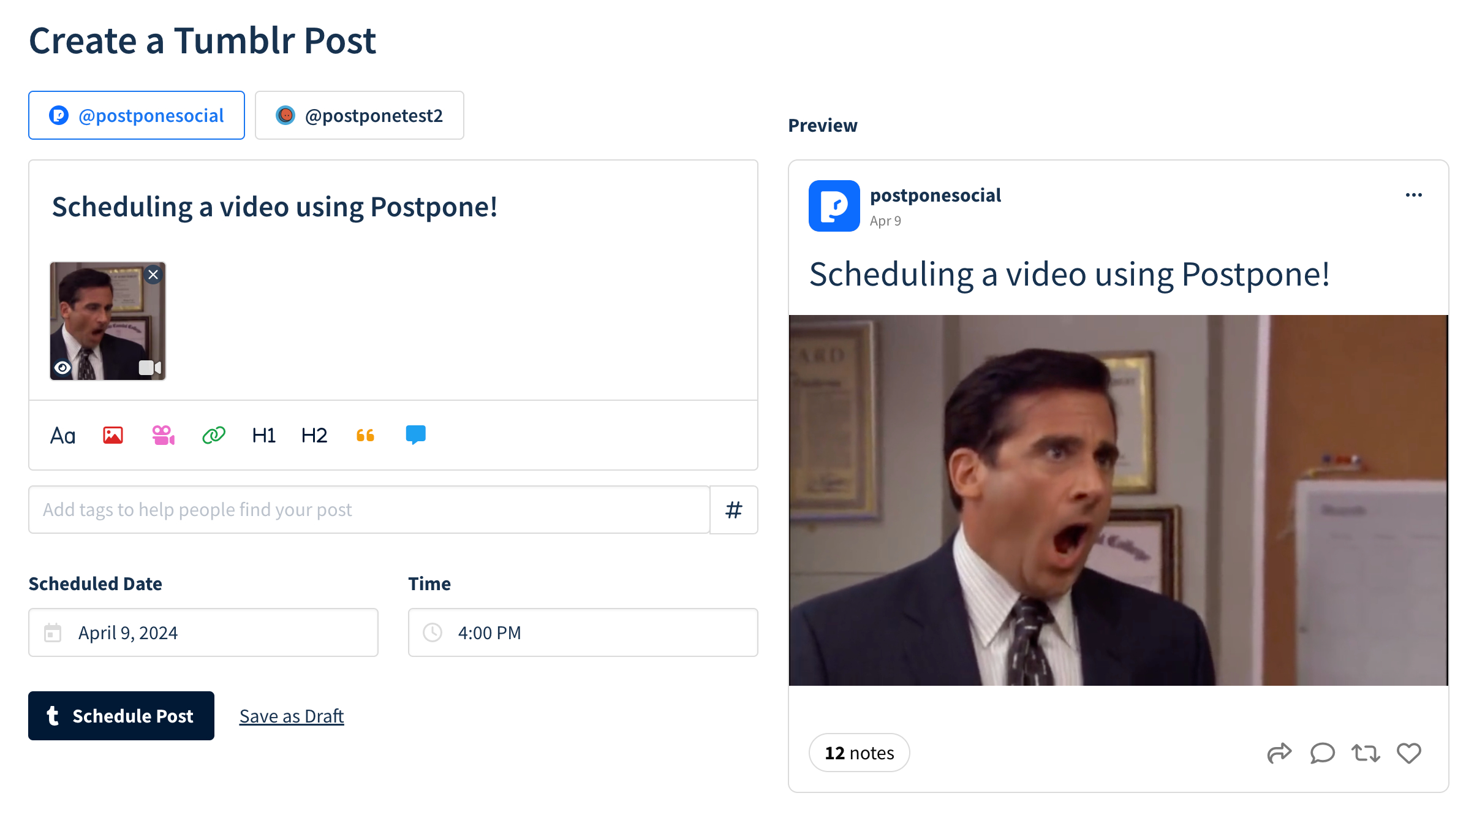Add a video with pink camera icon

(164, 435)
